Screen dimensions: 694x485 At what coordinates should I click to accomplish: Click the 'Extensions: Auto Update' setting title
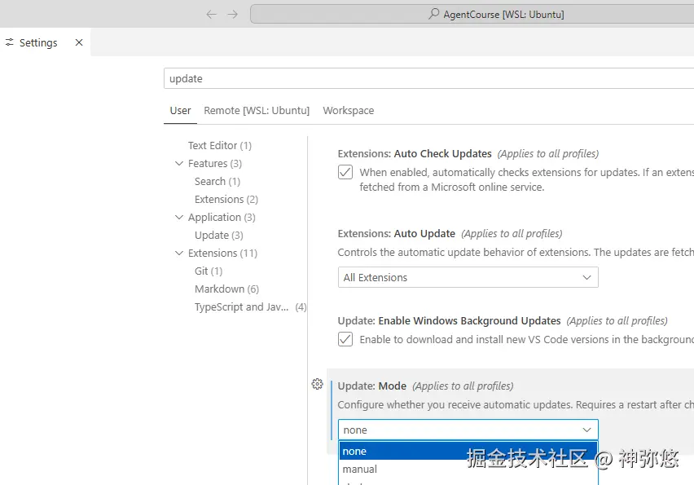396,233
